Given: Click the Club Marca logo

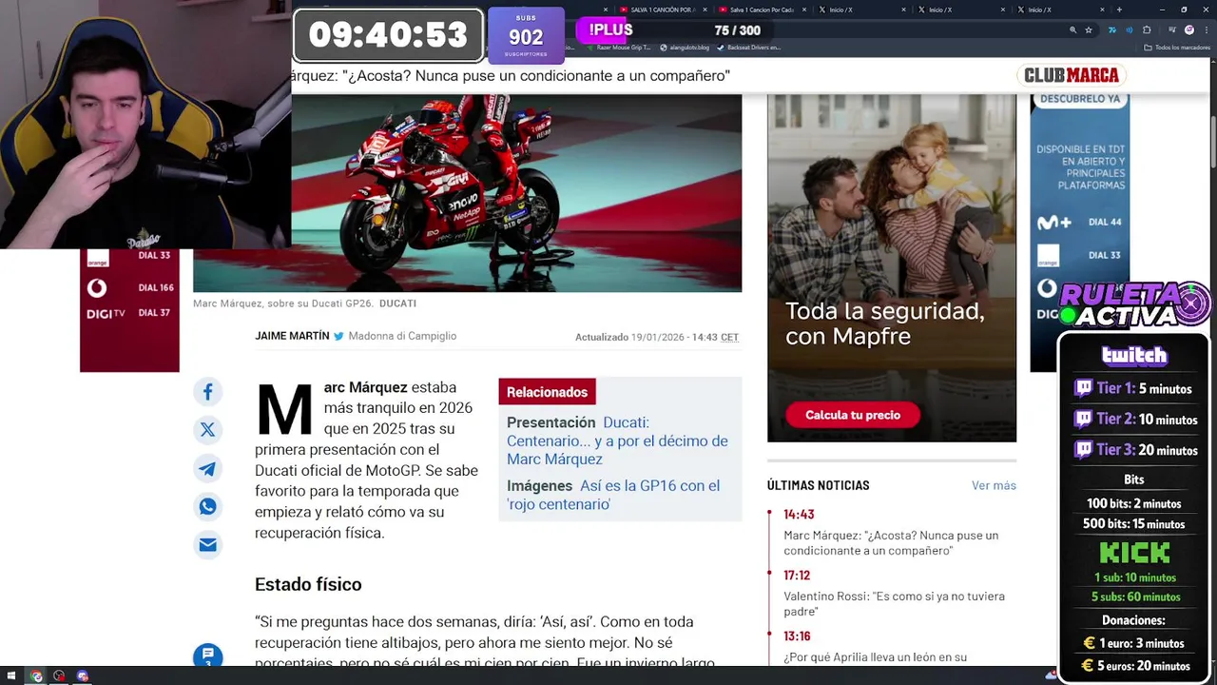Looking at the screenshot, I should (x=1072, y=75).
